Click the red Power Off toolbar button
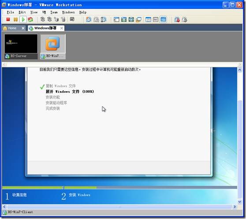Viewport: 246px width, 219px height. pyautogui.click(x=8, y=19)
